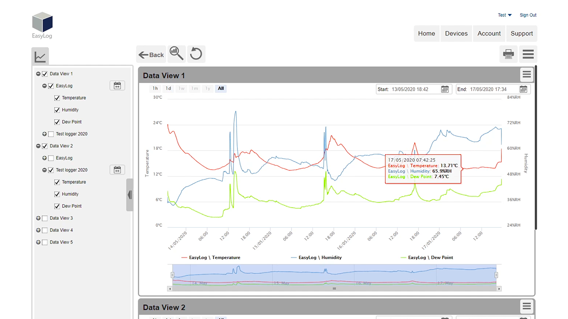
Task: Toggle Data View 2 checkbox
Action: pyautogui.click(x=45, y=146)
